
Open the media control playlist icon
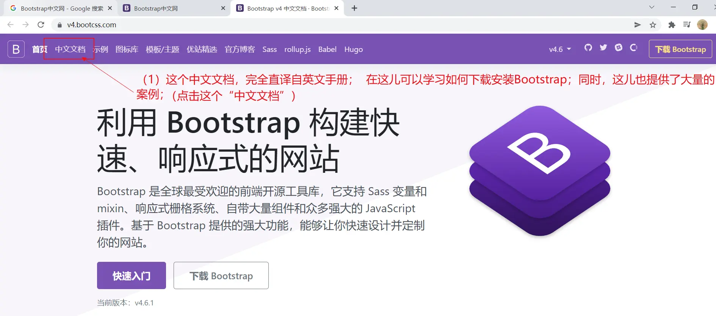click(687, 25)
